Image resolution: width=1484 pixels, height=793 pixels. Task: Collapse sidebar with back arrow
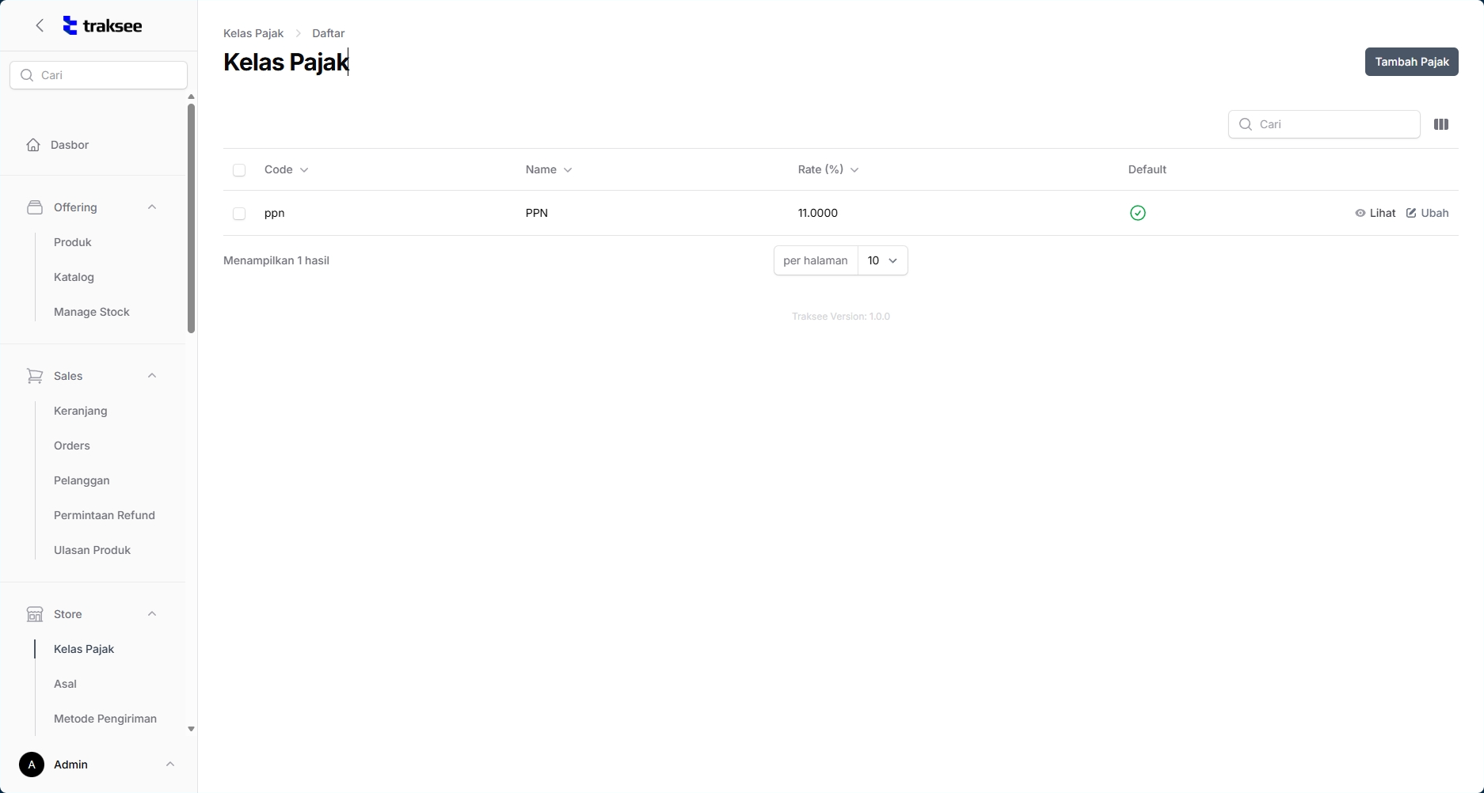pos(40,26)
